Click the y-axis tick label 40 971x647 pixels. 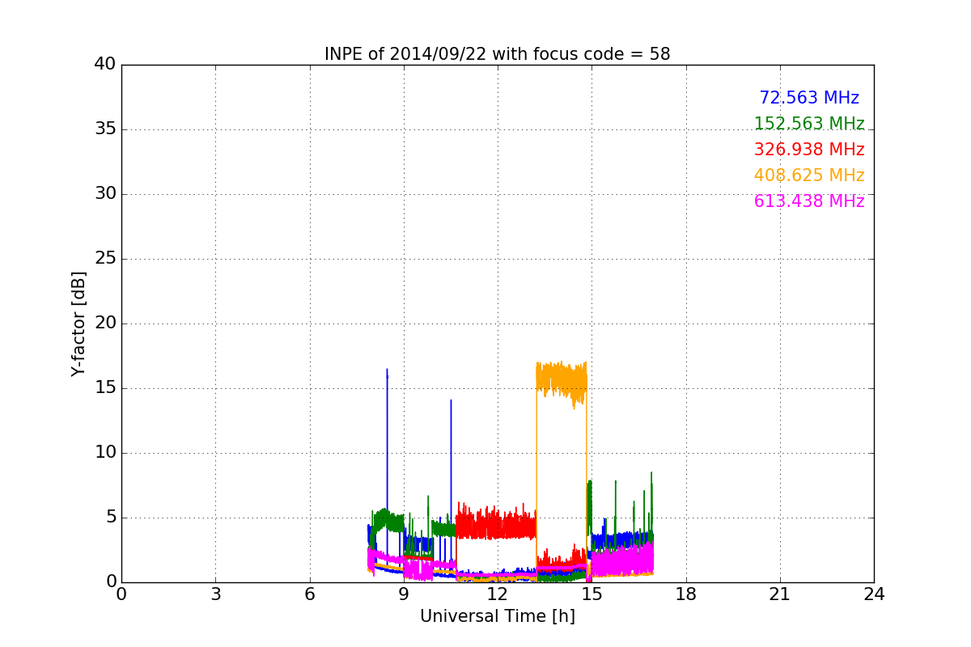pos(105,65)
